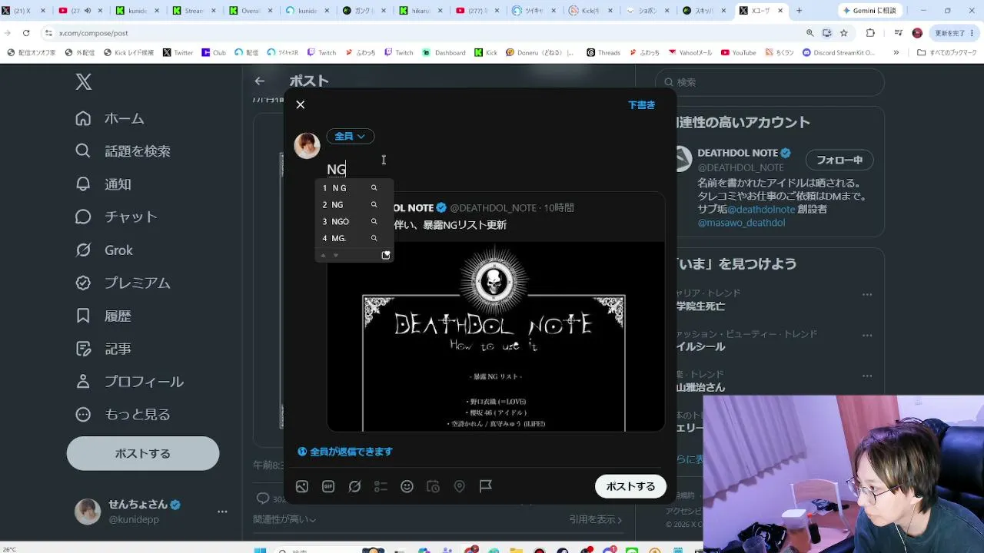Image resolution: width=984 pixels, height=553 pixels.
Task: Click the flag icon in composer toolbar
Action: [486, 486]
